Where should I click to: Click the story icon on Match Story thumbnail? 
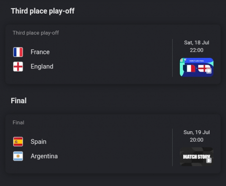pos(209,160)
